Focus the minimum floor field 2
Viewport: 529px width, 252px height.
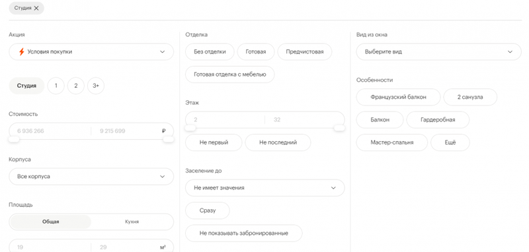coord(225,119)
